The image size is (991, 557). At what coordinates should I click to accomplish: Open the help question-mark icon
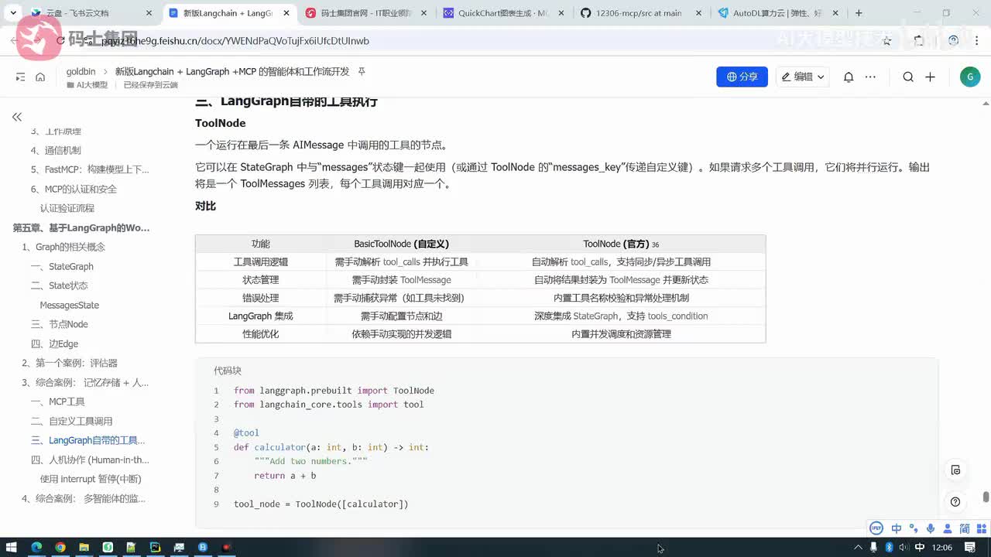955,501
